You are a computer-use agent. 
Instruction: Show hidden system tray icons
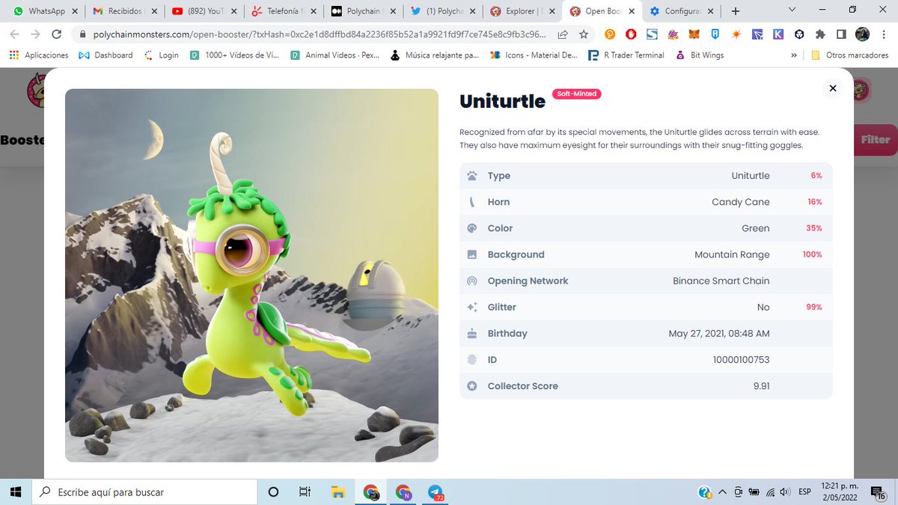(723, 492)
